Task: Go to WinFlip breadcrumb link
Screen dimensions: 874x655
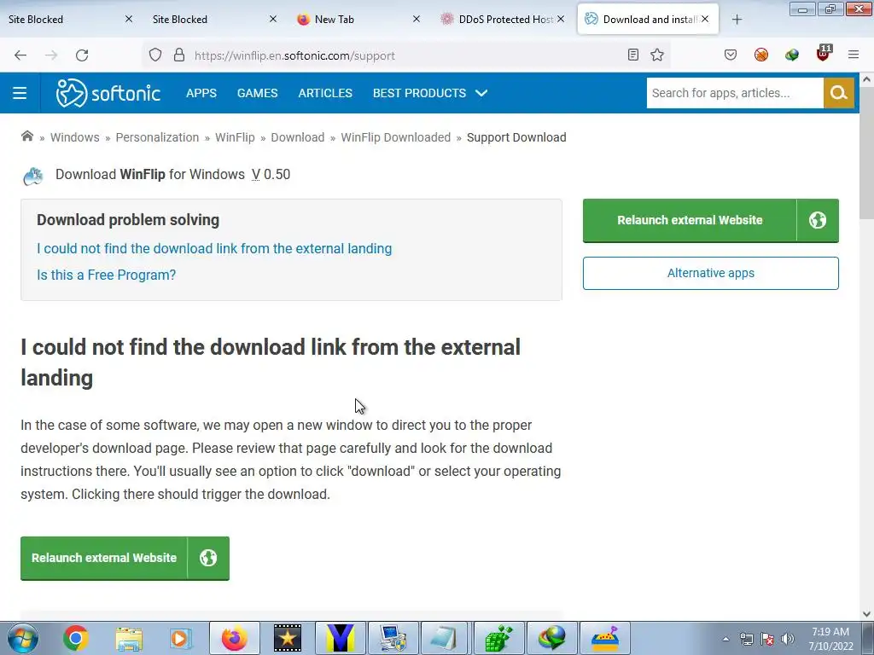Action: (235, 137)
